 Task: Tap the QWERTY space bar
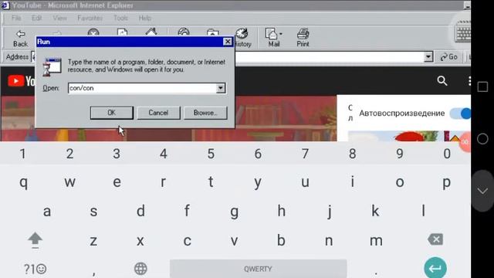coord(258,269)
